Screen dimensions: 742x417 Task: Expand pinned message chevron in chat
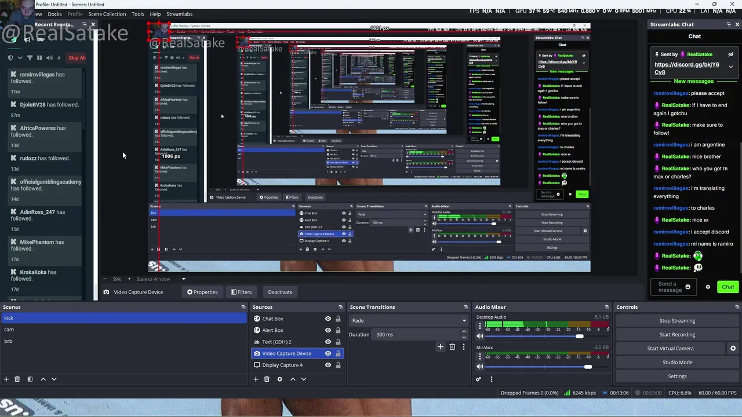(730, 67)
